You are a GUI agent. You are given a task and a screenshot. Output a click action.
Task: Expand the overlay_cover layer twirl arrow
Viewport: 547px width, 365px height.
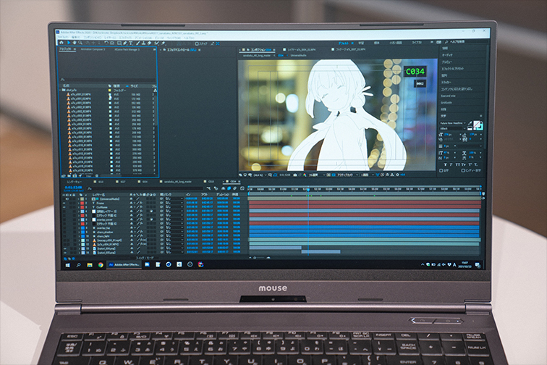coord(79,219)
